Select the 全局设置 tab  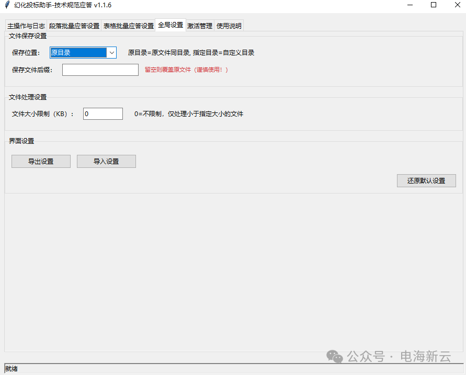click(x=170, y=25)
